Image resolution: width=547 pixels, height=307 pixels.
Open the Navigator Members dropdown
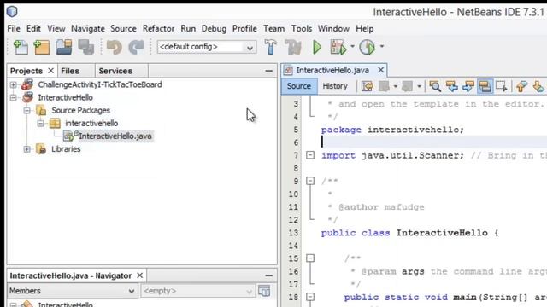coord(72,291)
